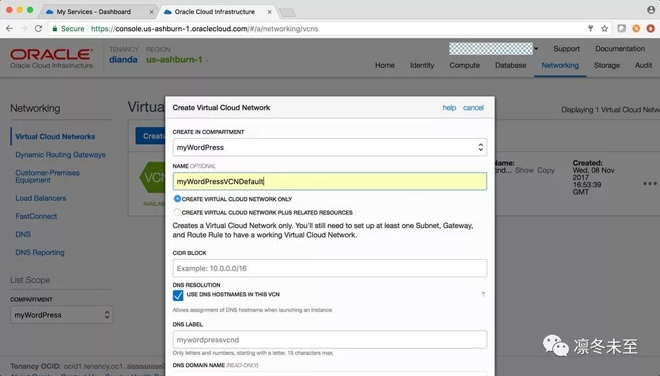Uncheck Use DNS Hostnames in this VCN
This screenshot has height=376, width=660.
[x=178, y=296]
